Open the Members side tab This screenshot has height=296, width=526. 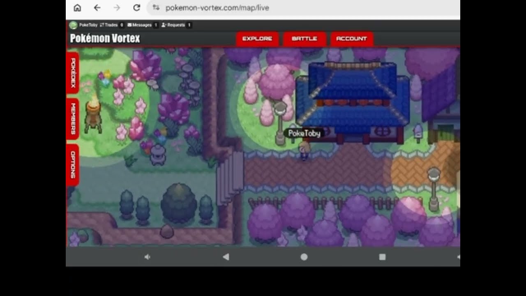coord(73,119)
